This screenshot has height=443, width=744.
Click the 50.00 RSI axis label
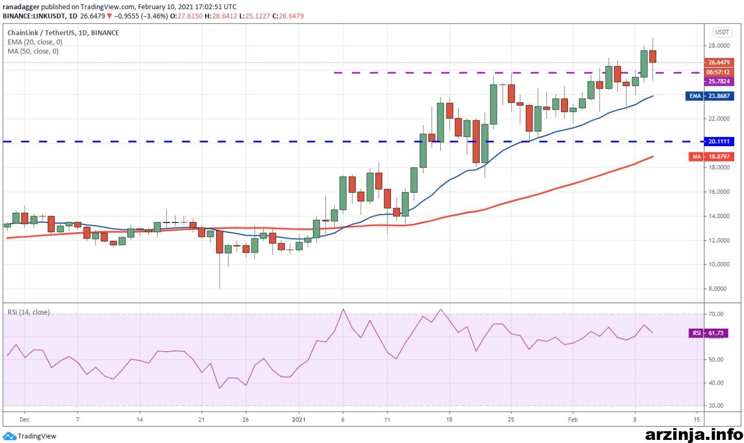click(x=716, y=359)
